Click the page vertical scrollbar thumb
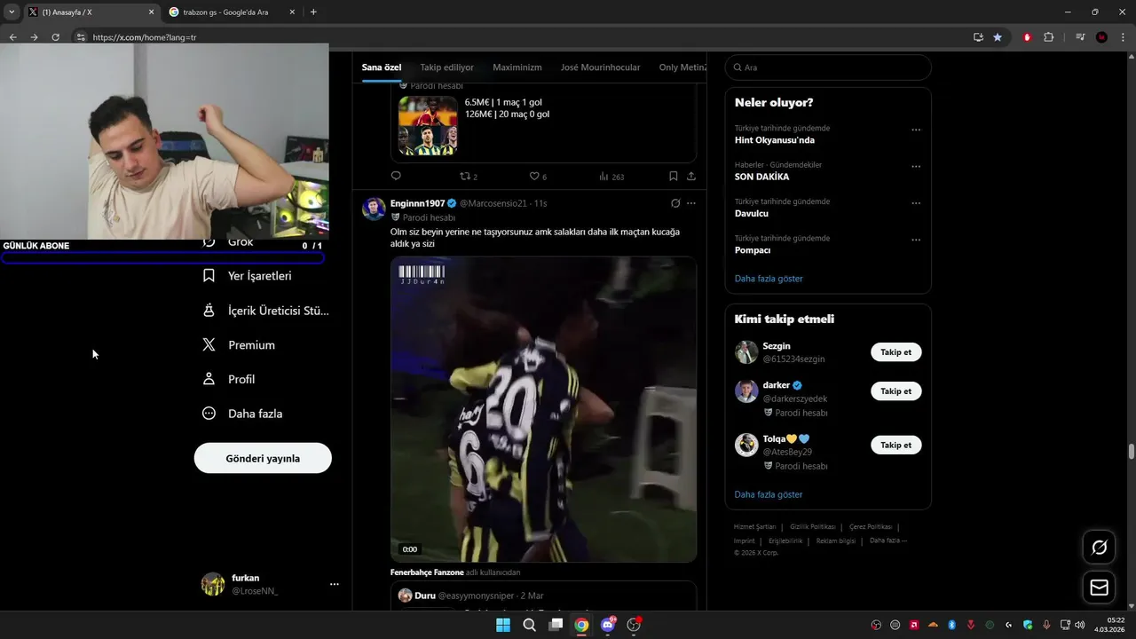 point(1132,451)
